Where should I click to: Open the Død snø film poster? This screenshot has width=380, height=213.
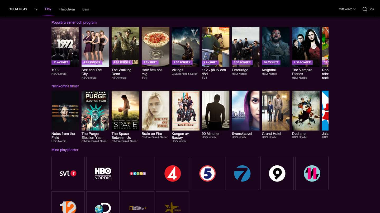point(306,111)
